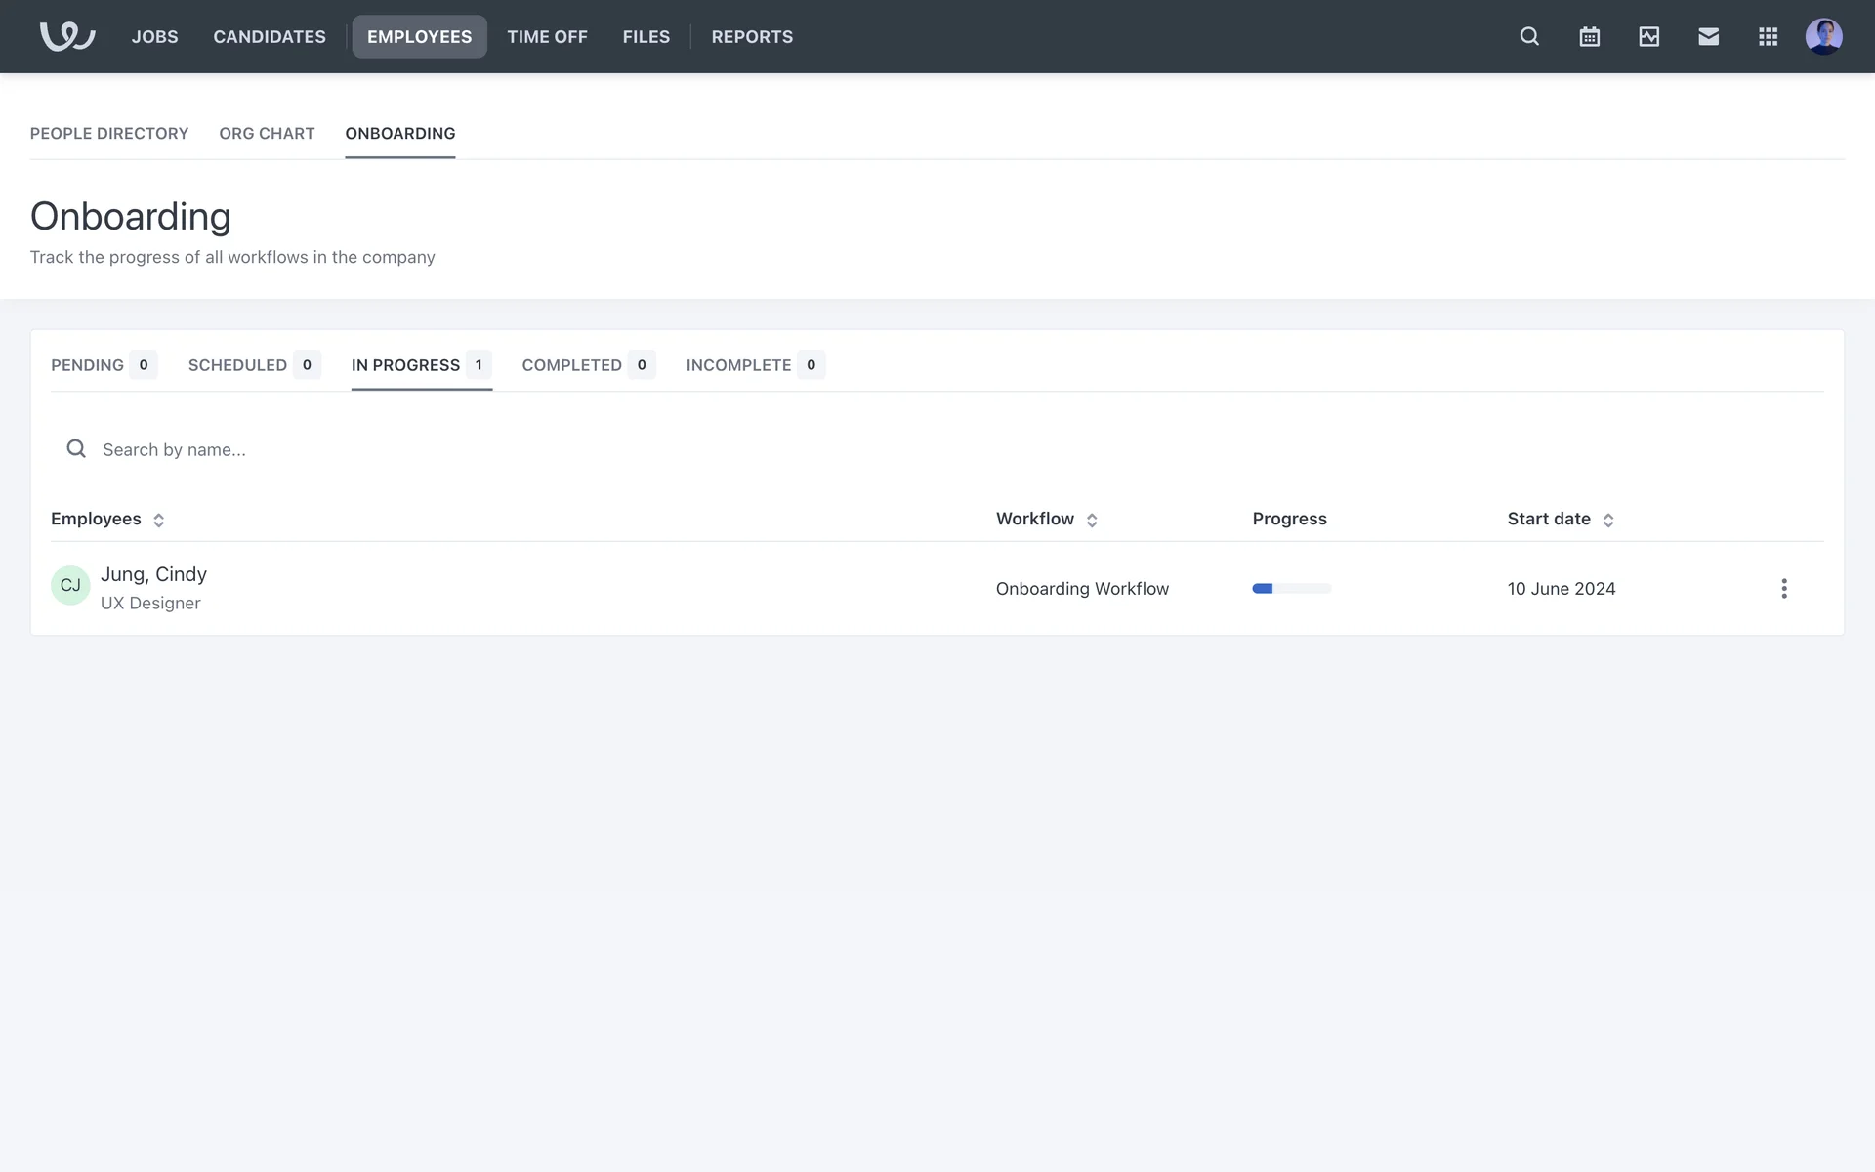Sort by Employees column arrows

click(158, 520)
